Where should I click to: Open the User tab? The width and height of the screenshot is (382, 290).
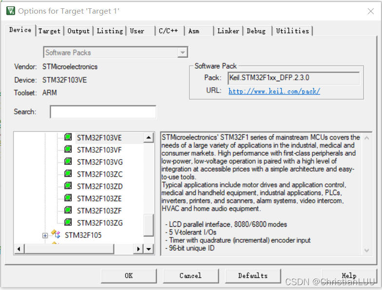pos(140,31)
